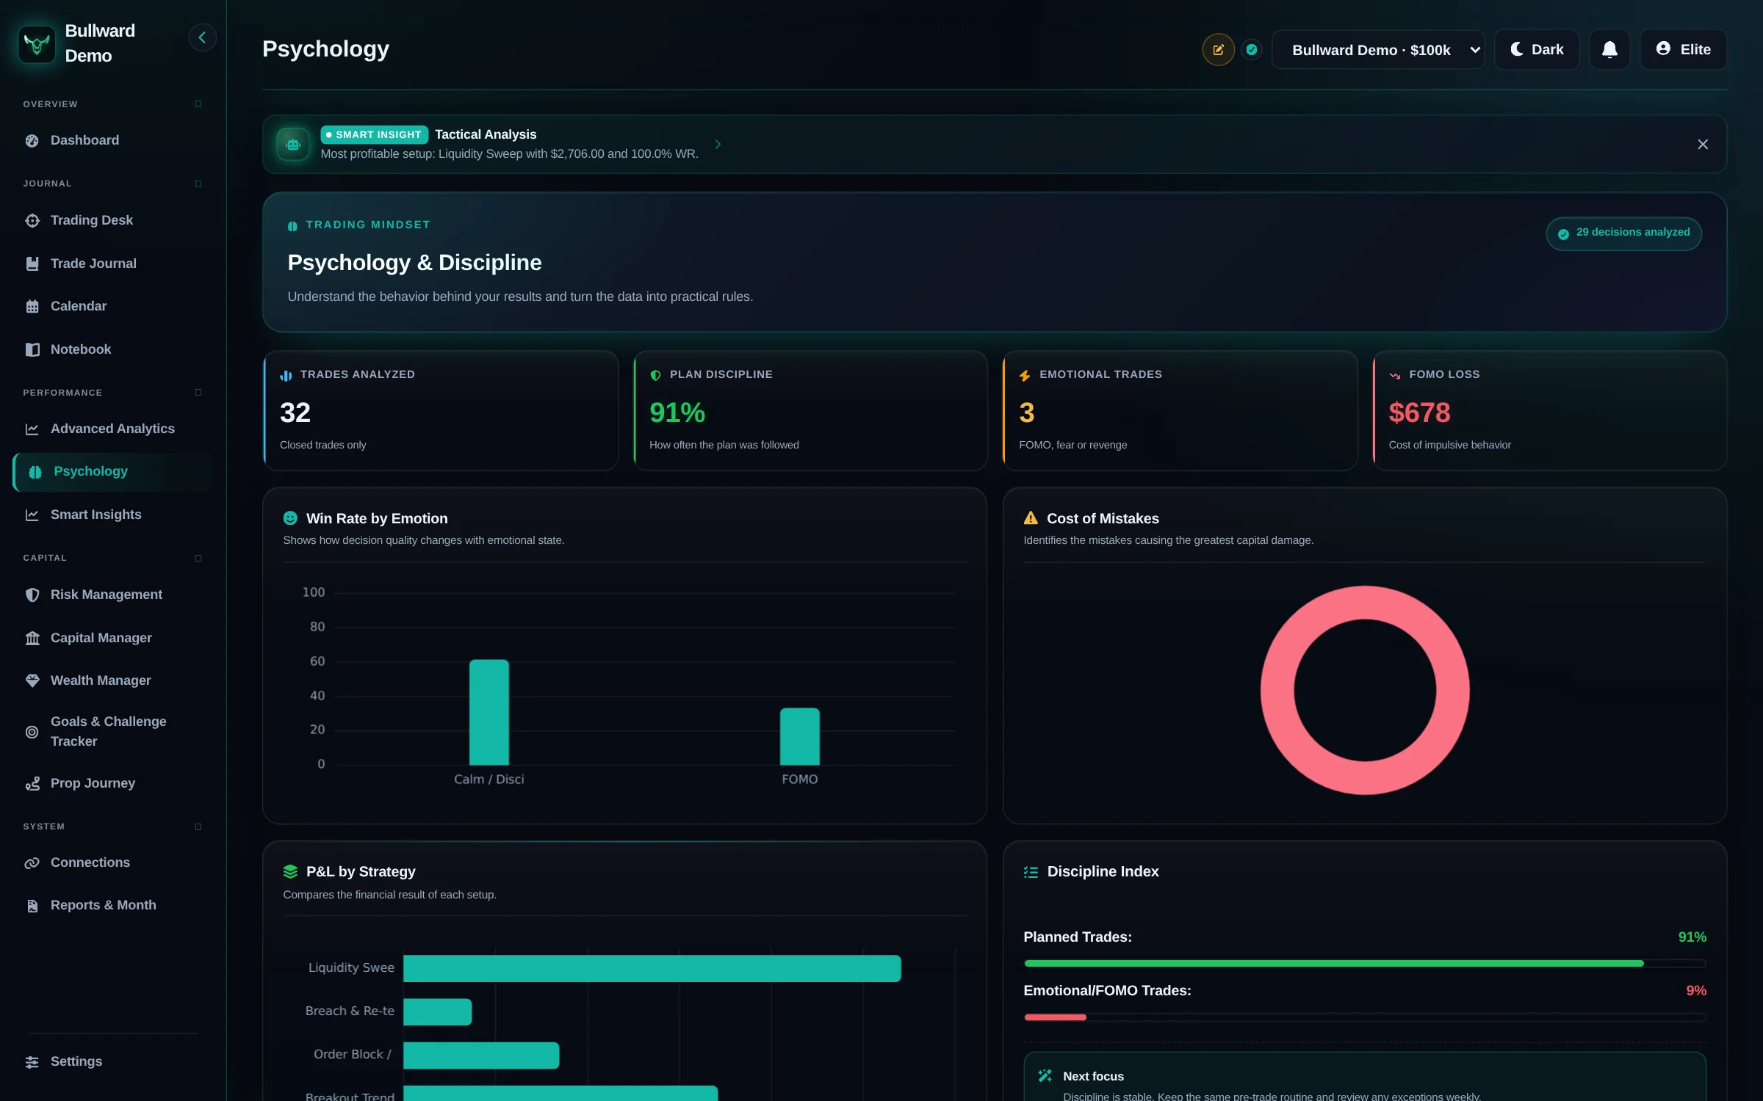
Task: Collapse the Journal sidebar section
Action: coord(198,183)
